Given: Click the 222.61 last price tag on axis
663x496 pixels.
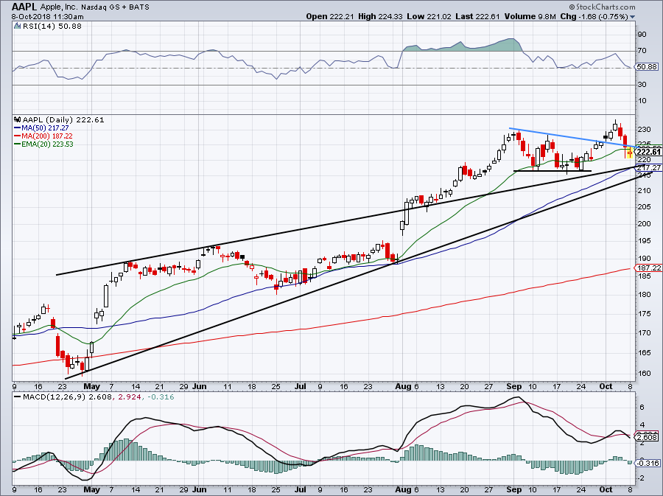Looking at the screenshot, I should (x=648, y=153).
